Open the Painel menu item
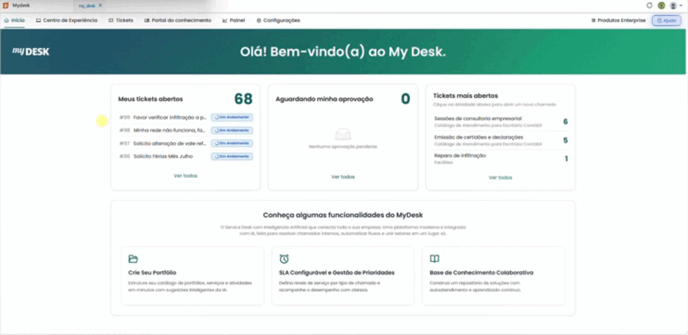688x335 pixels. pos(234,20)
